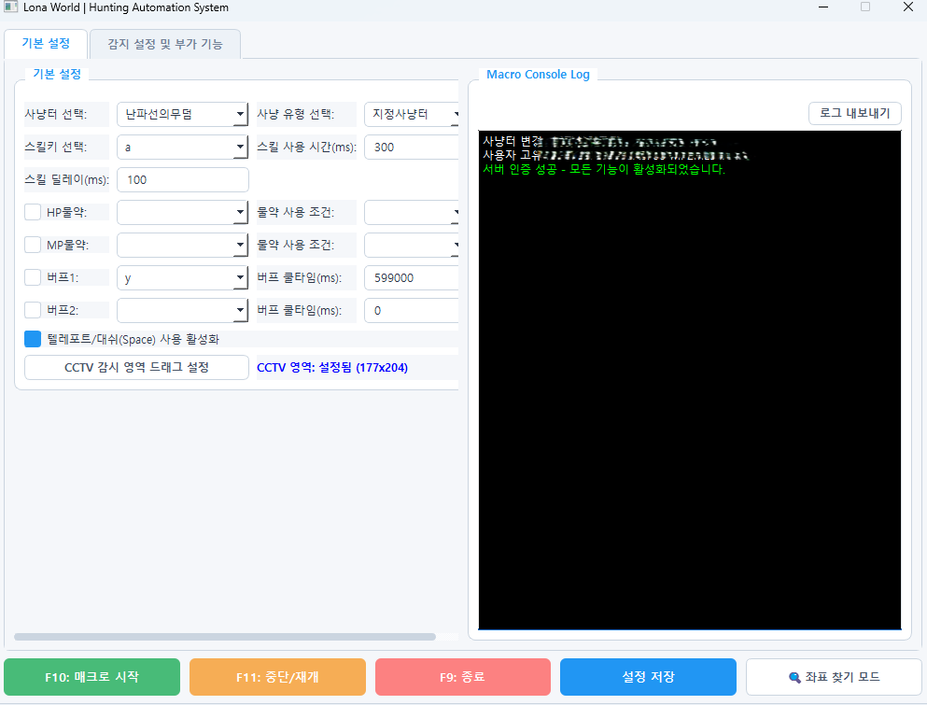Viewport: 927px width, 705px height.
Task: Click F10: 매크로 시작 to start the macro
Action: point(91,677)
